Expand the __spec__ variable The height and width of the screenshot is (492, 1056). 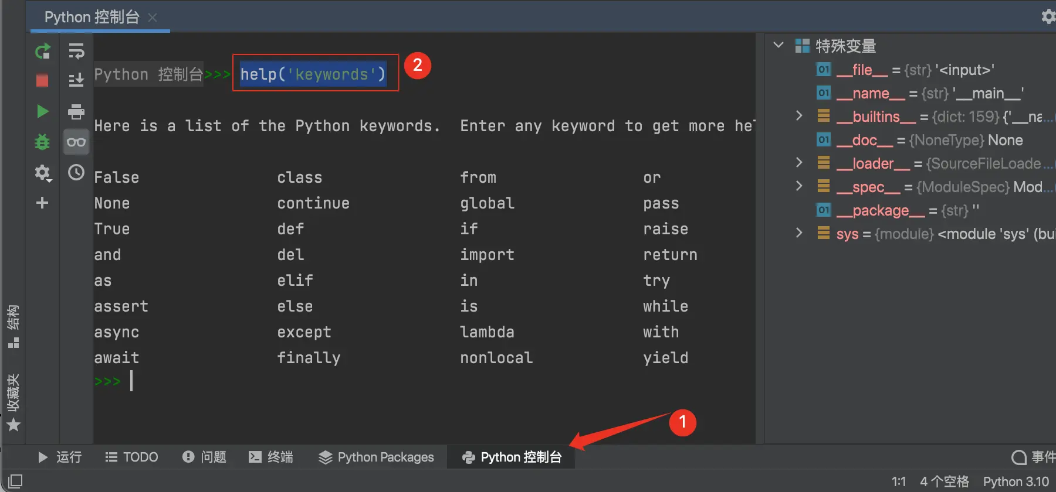[799, 186]
